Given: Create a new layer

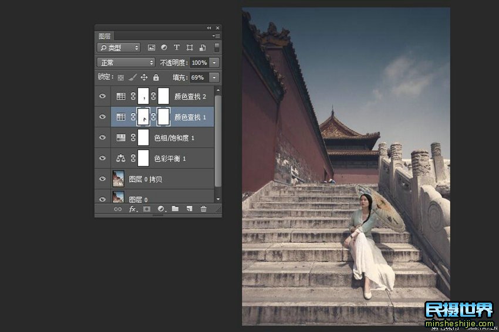Looking at the screenshot, I should (x=190, y=209).
